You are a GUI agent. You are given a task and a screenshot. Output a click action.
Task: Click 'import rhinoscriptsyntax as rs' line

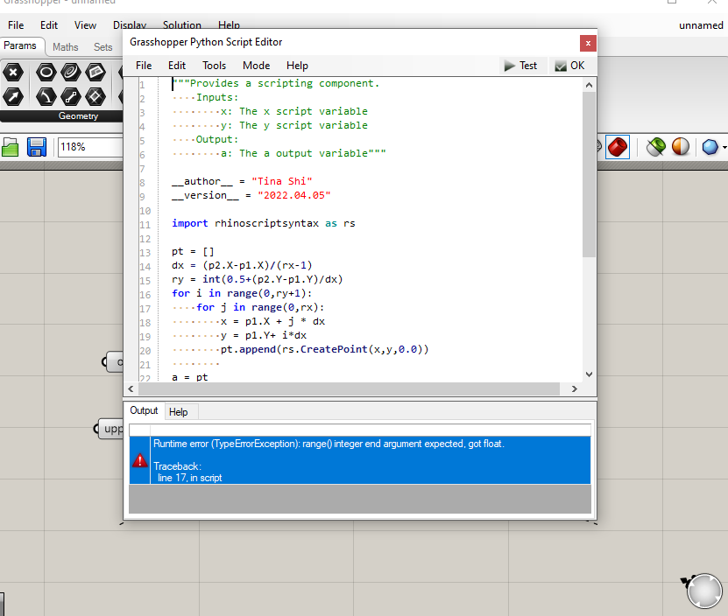[263, 224]
